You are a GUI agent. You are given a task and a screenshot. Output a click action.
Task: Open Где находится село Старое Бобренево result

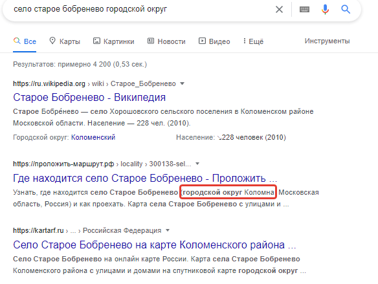(145, 179)
